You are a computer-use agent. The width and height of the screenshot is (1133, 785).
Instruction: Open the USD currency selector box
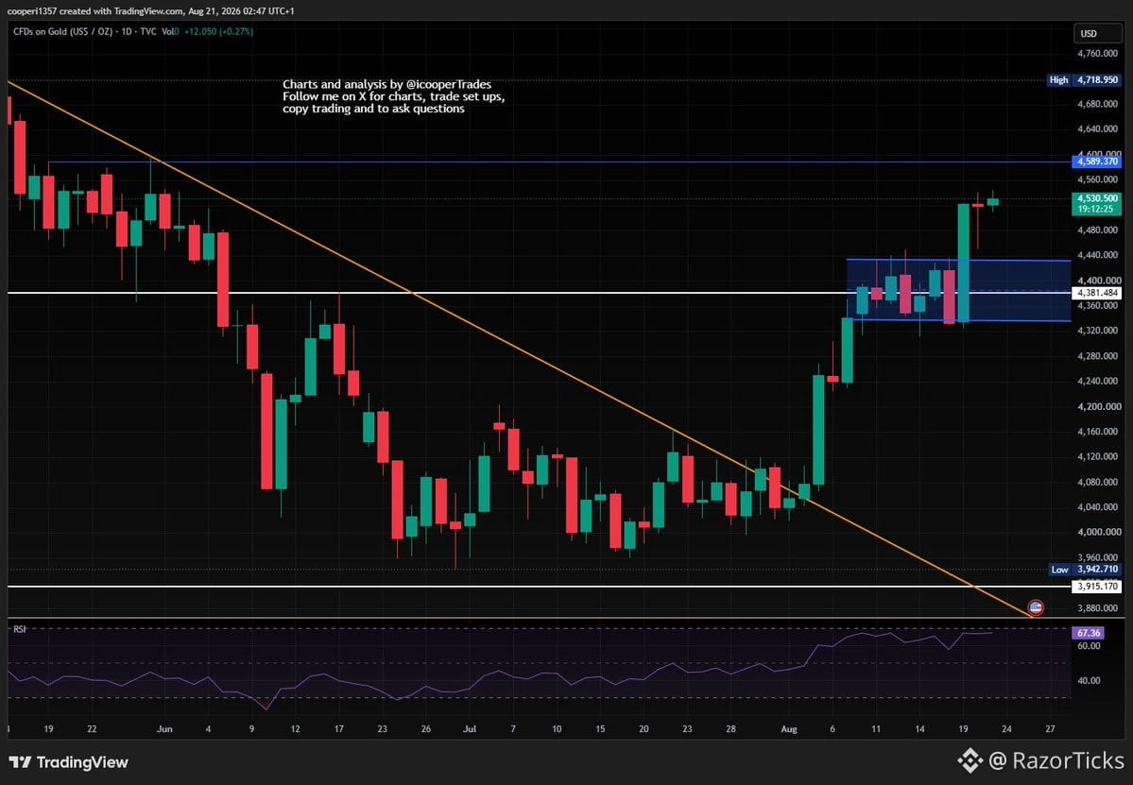point(1097,33)
